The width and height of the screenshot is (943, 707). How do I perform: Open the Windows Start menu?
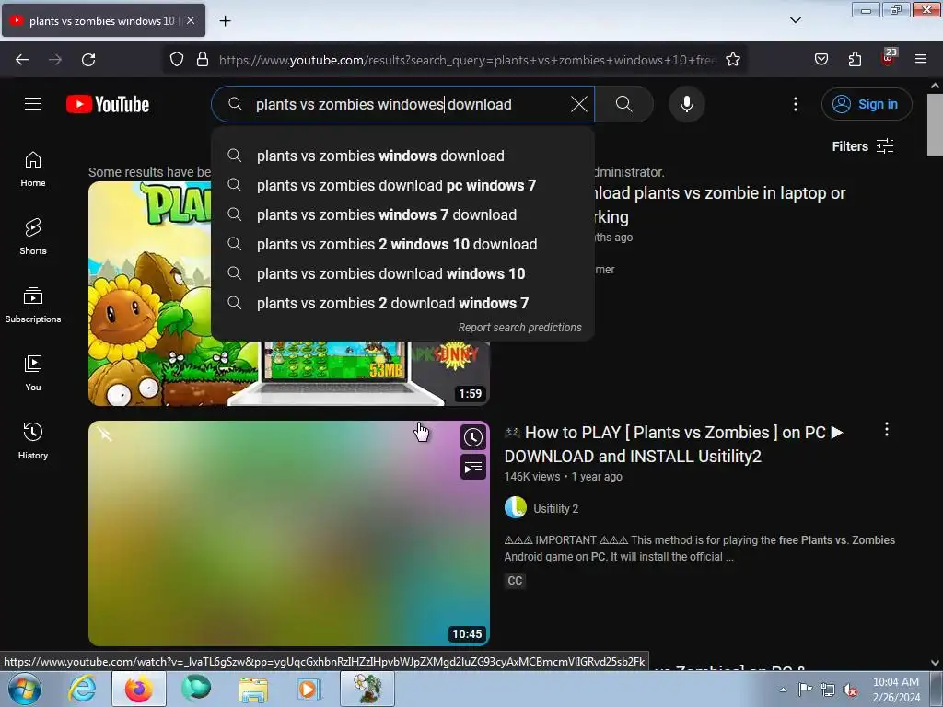23,689
